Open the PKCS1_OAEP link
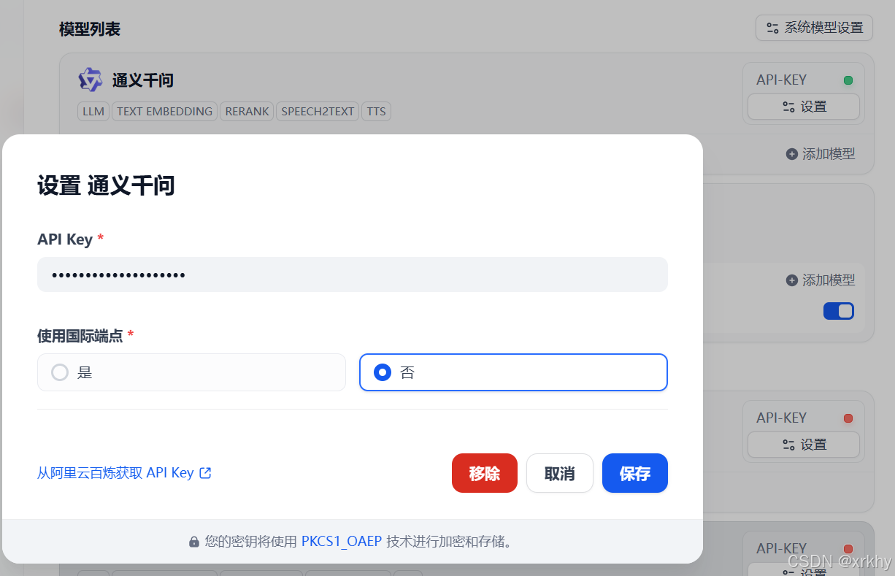This screenshot has height=576, width=895. pyautogui.click(x=342, y=541)
